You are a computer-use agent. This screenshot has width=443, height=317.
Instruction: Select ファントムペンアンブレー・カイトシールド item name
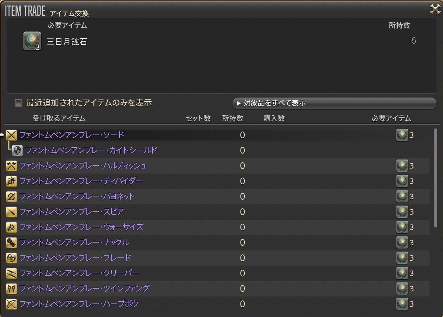[x=91, y=150]
